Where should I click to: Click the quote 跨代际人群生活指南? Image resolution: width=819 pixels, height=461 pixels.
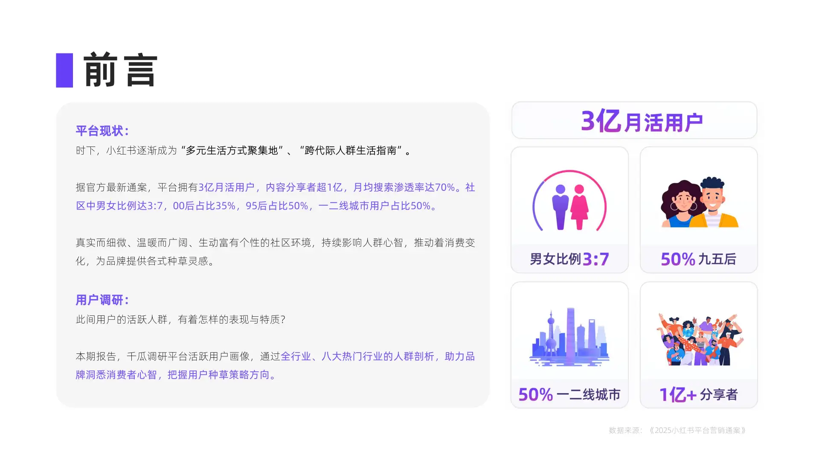[351, 150]
